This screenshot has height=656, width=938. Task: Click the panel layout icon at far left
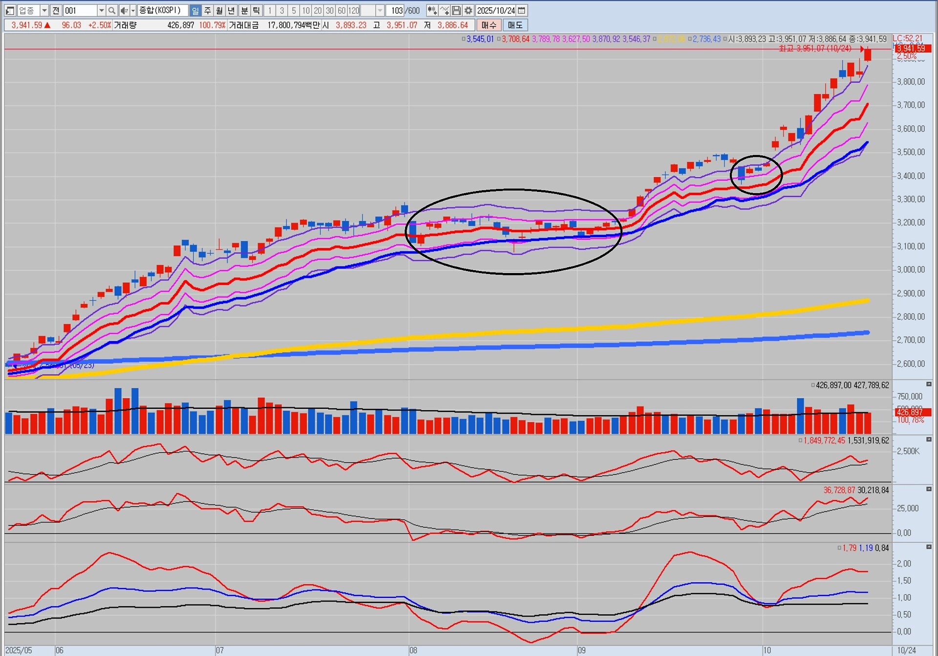coord(10,10)
